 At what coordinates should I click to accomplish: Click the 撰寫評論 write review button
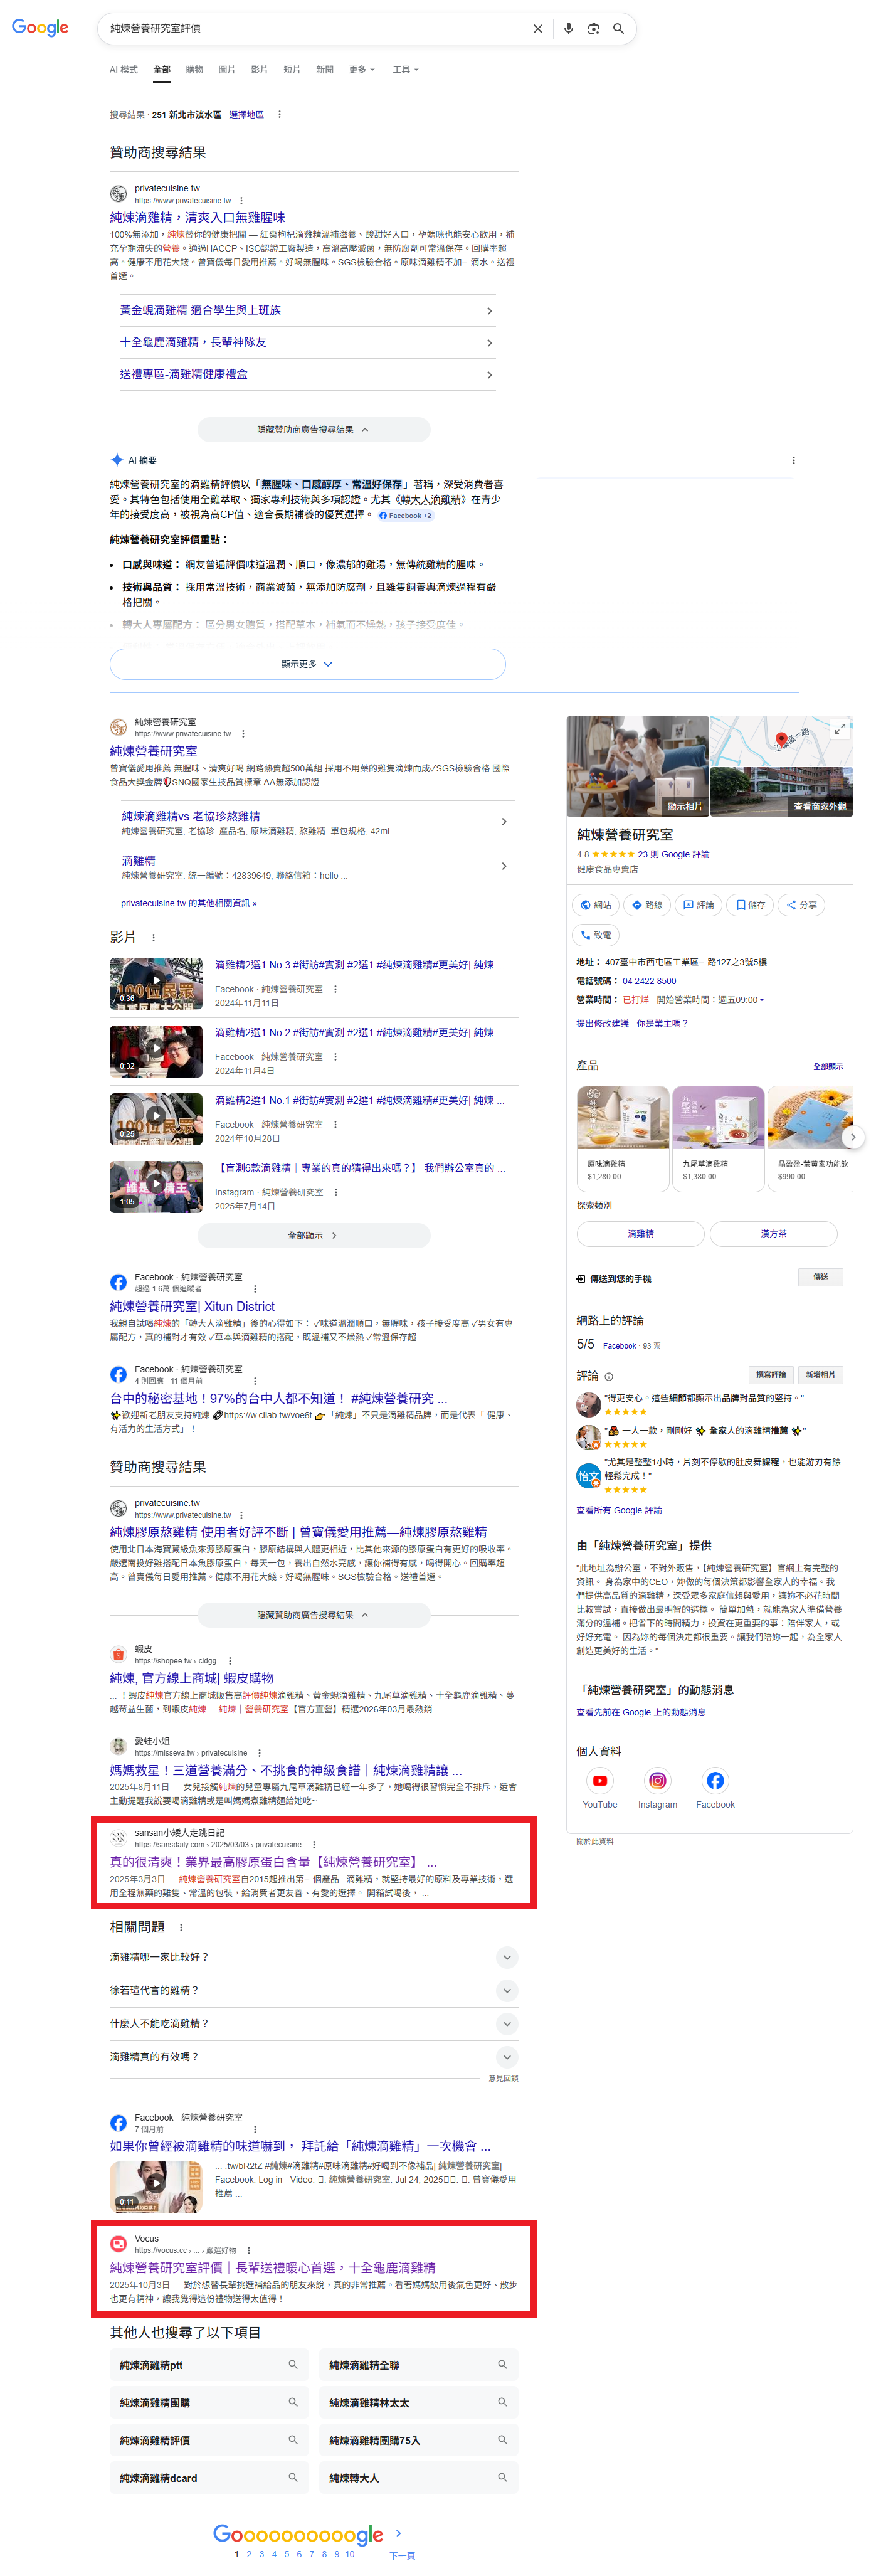coord(770,1375)
